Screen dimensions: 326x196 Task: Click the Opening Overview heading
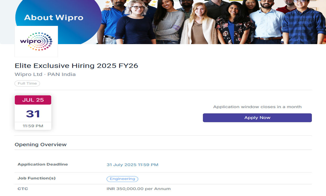click(40, 145)
